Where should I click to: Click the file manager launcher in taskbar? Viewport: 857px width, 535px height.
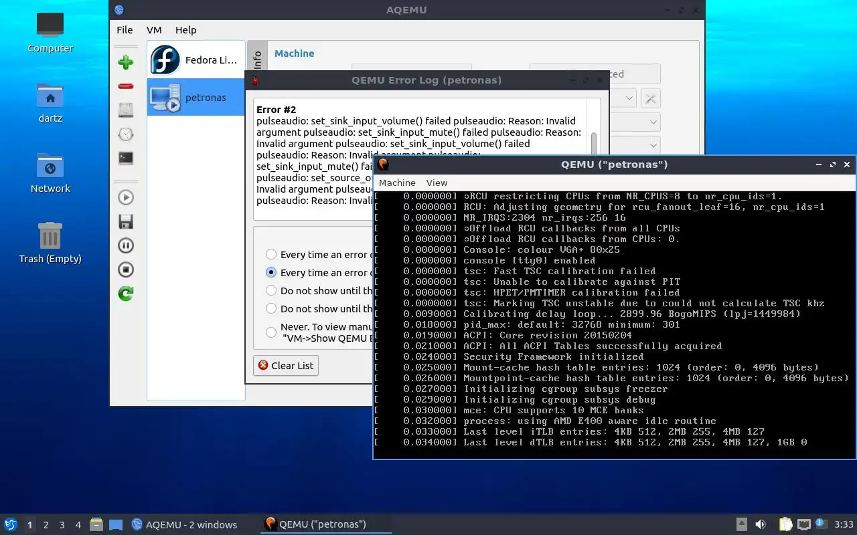pyautogui.click(x=96, y=524)
